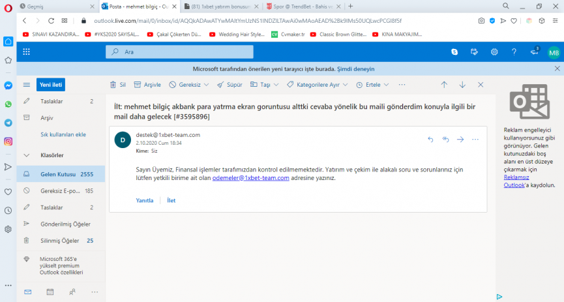Click Reklamsız Outlook link
This screenshot has height=302, width=564.
coord(516,181)
